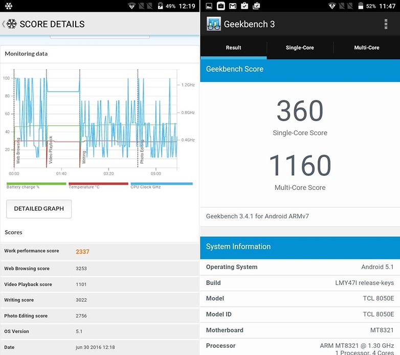Tap the briefcase notification icon

(220, 6)
